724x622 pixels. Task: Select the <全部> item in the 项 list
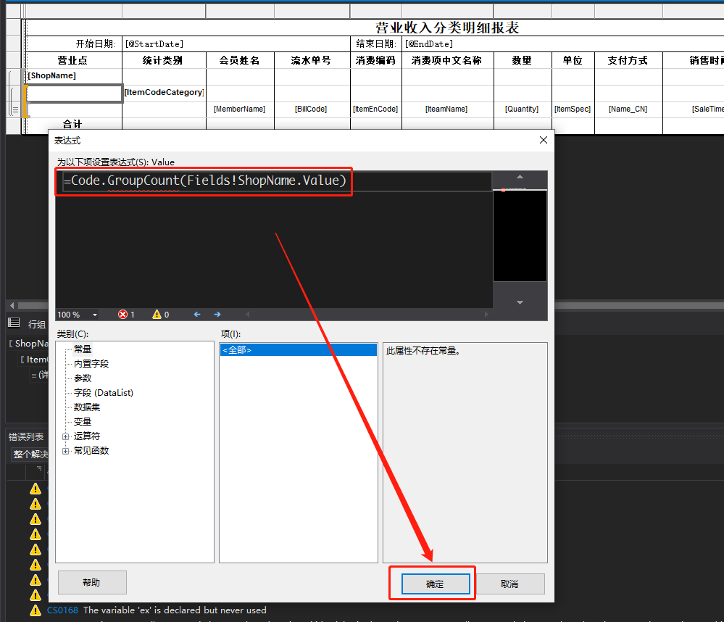[299, 350]
